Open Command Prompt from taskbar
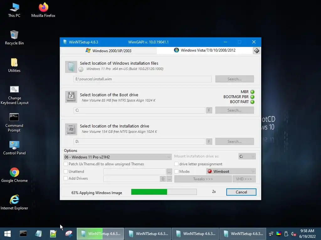321x240 pixels. (x=23, y=234)
